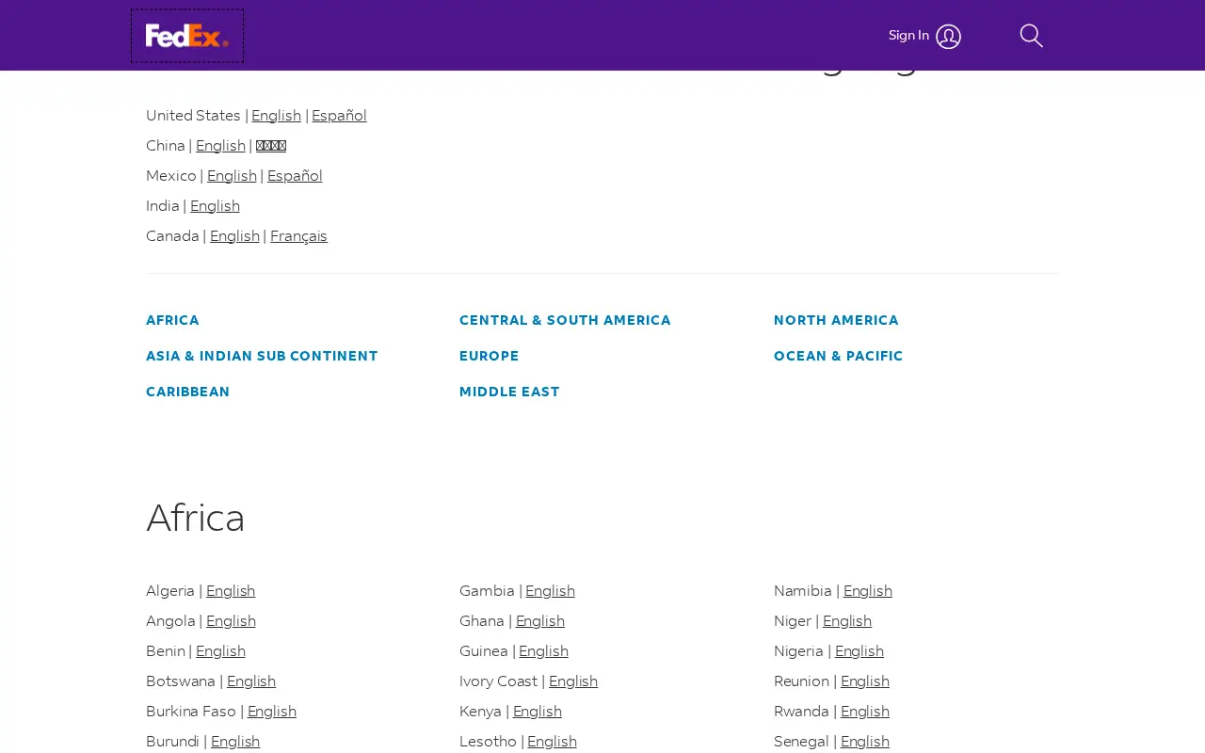Select English for China

(220, 146)
